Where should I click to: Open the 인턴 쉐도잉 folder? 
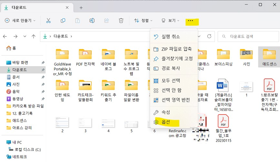(x=62, y=91)
